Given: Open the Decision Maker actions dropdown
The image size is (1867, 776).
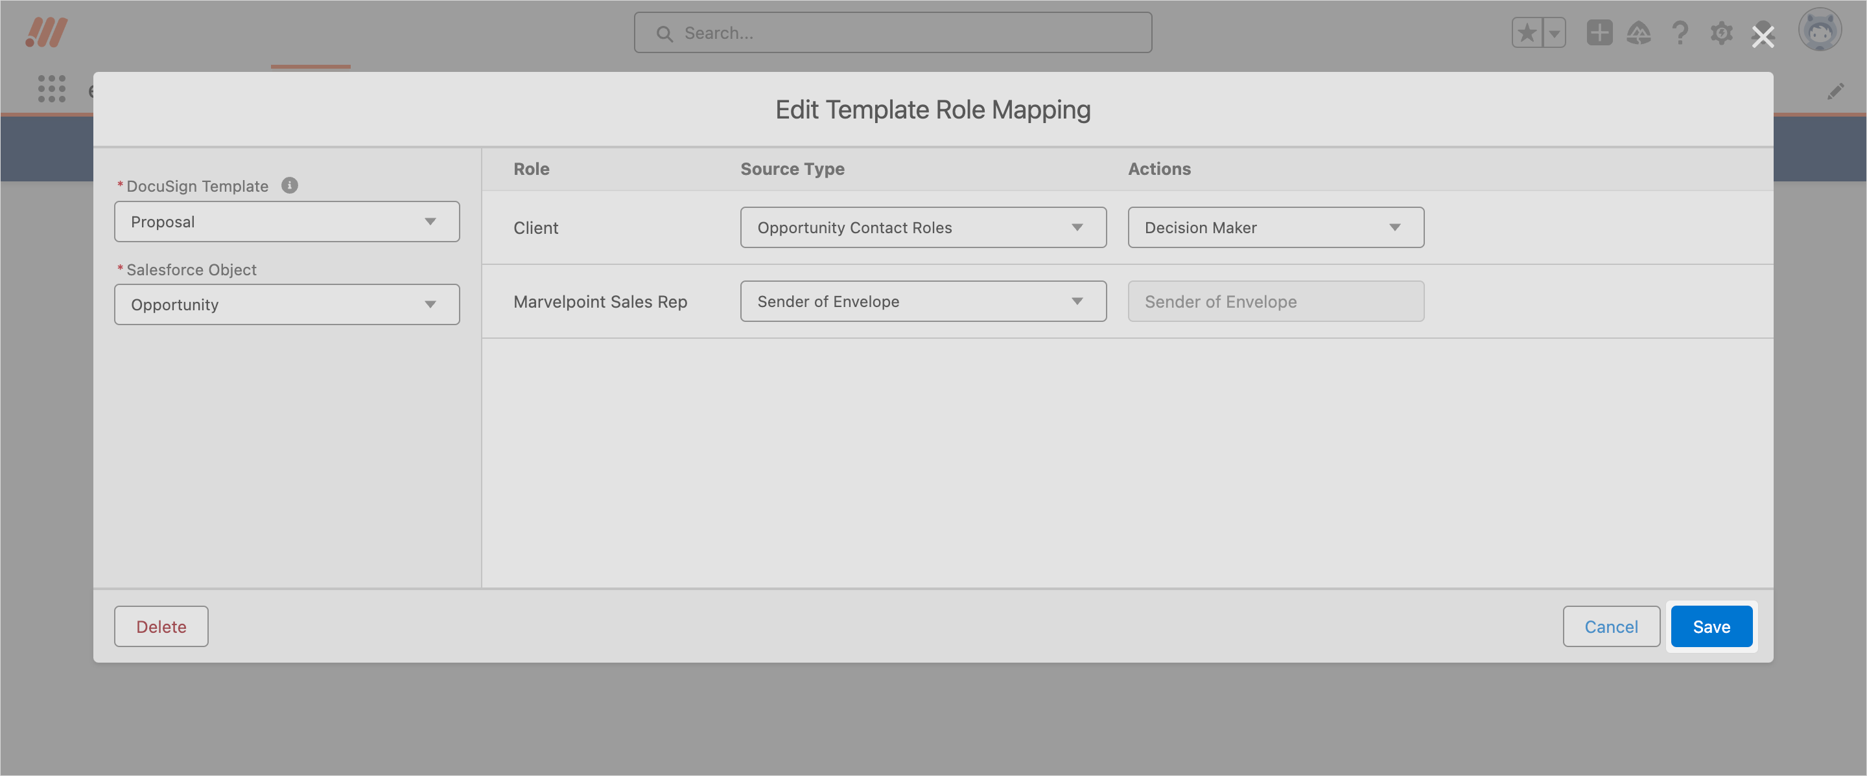Looking at the screenshot, I should point(1275,227).
